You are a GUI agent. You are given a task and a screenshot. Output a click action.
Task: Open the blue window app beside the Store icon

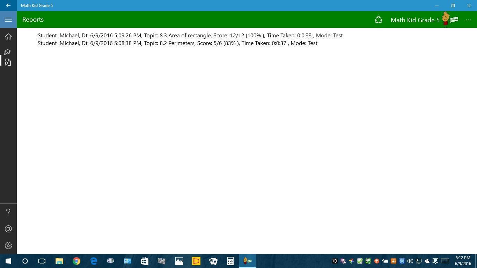(128, 261)
